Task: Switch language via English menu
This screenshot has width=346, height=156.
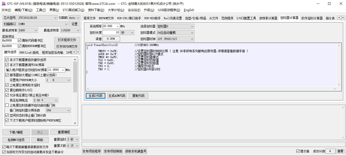Action: pyautogui.click(x=189, y=10)
